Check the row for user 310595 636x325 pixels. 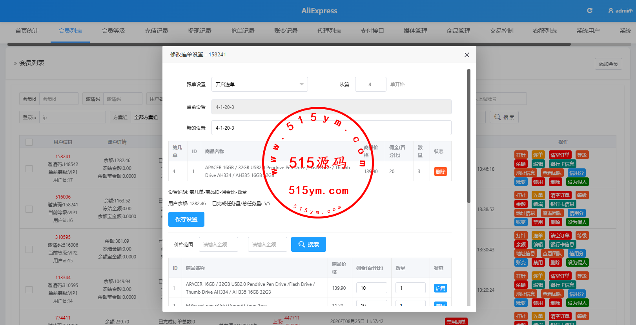tap(29, 249)
